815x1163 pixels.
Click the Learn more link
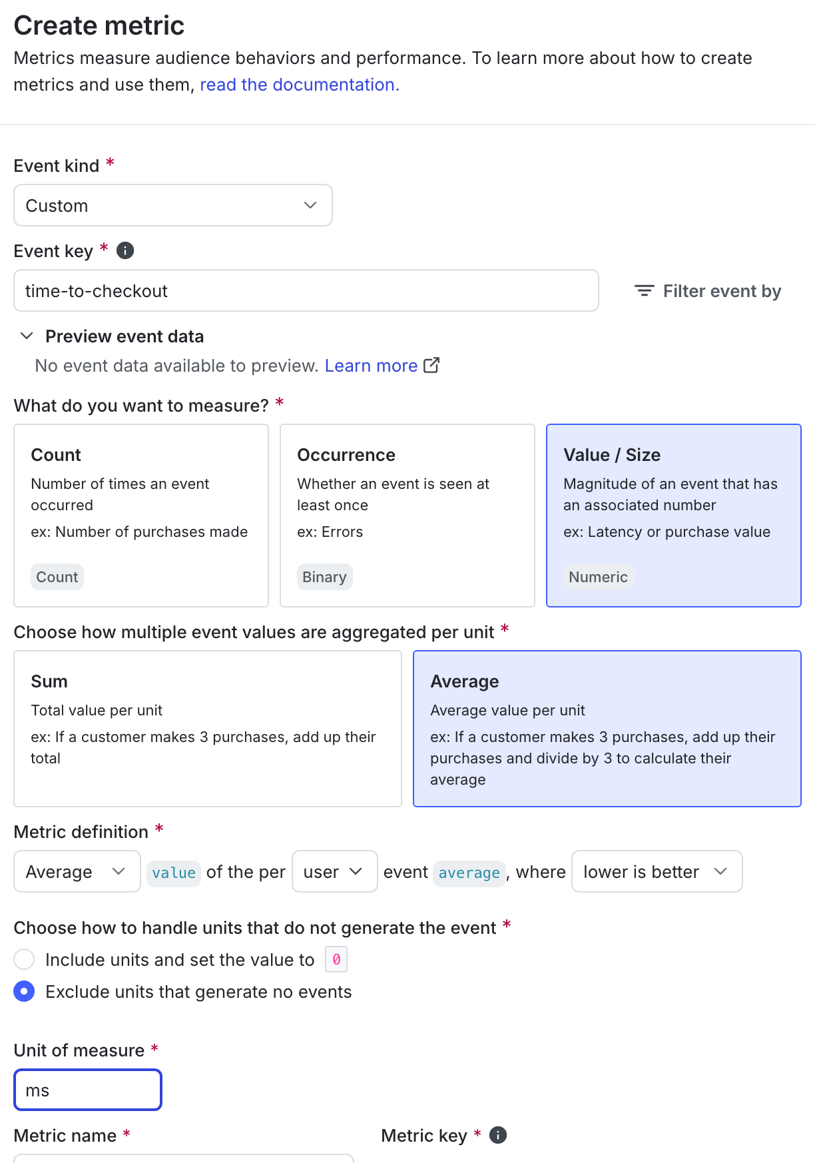pyautogui.click(x=372, y=365)
